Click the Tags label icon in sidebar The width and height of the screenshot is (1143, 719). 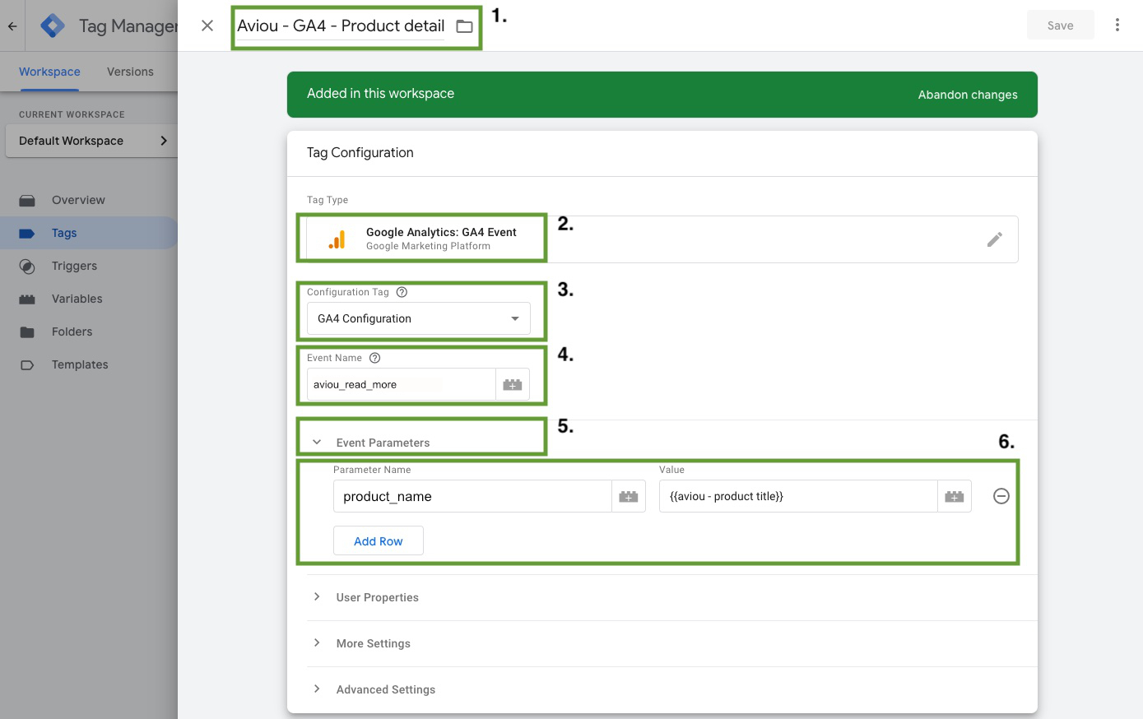[x=27, y=233]
